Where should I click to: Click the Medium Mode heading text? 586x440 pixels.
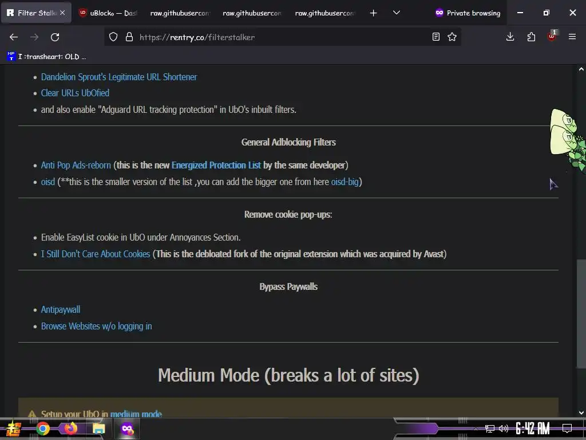(x=288, y=375)
